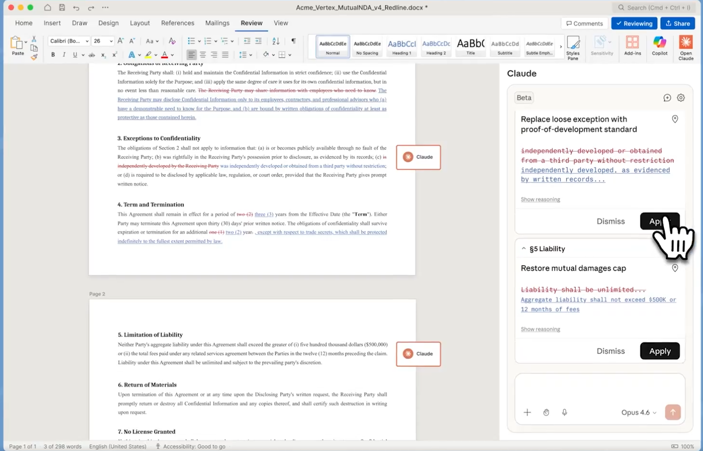Decrease the font size with the smaller A icon

pos(132,41)
